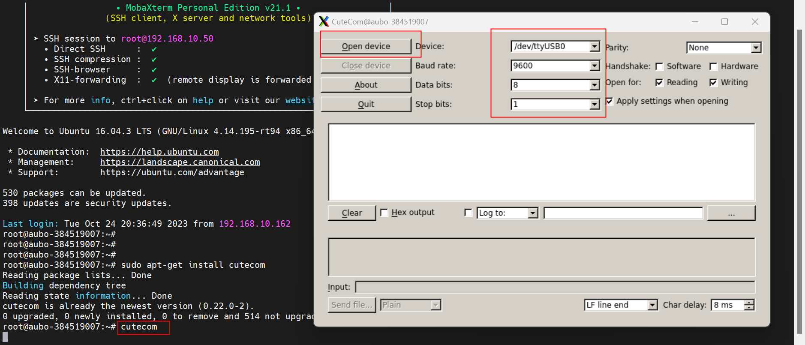Click the 192.168.10.162 last login IP

[x=255, y=224]
